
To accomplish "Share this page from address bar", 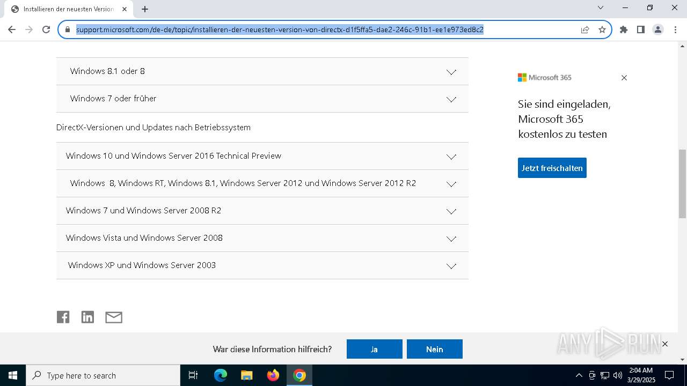I will pos(585,29).
